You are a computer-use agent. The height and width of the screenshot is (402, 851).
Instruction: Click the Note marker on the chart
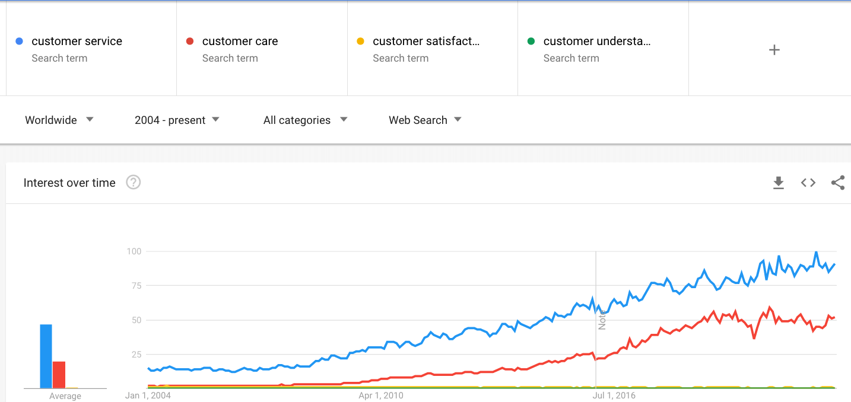(602, 319)
